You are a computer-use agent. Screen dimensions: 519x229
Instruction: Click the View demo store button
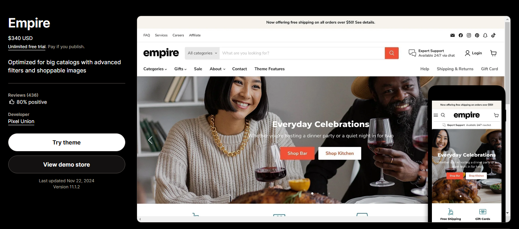(x=67, y=164)
